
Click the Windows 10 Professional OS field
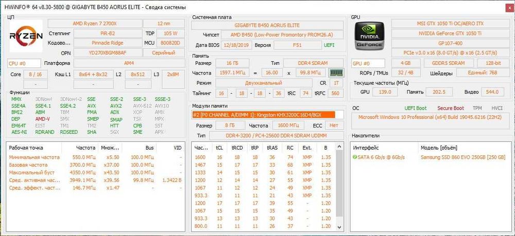tap(430, 121)
